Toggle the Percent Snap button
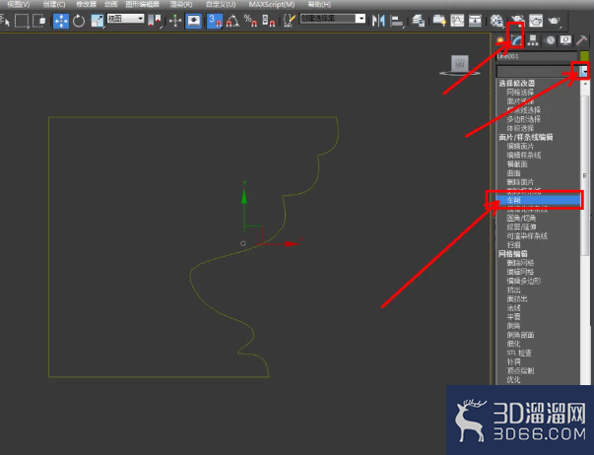 coord(250,21)
